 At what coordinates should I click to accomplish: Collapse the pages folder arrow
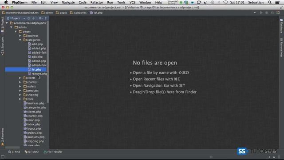click(16, 32)
